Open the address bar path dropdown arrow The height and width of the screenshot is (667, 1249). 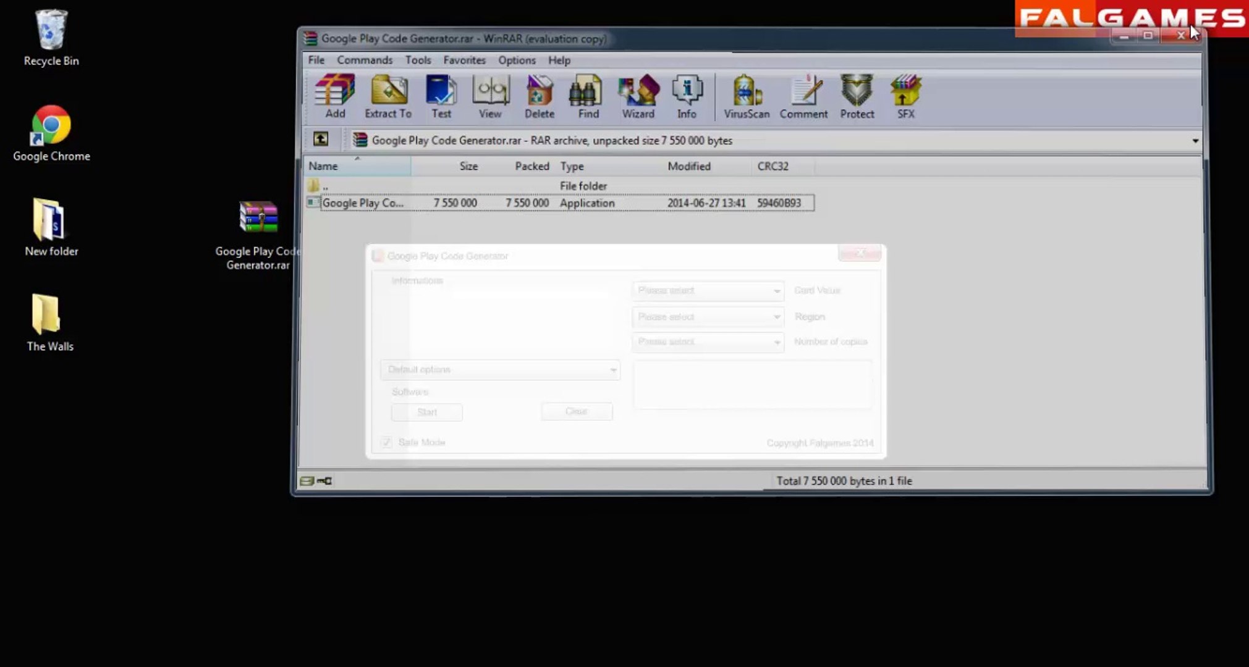tap(1195, 141)
